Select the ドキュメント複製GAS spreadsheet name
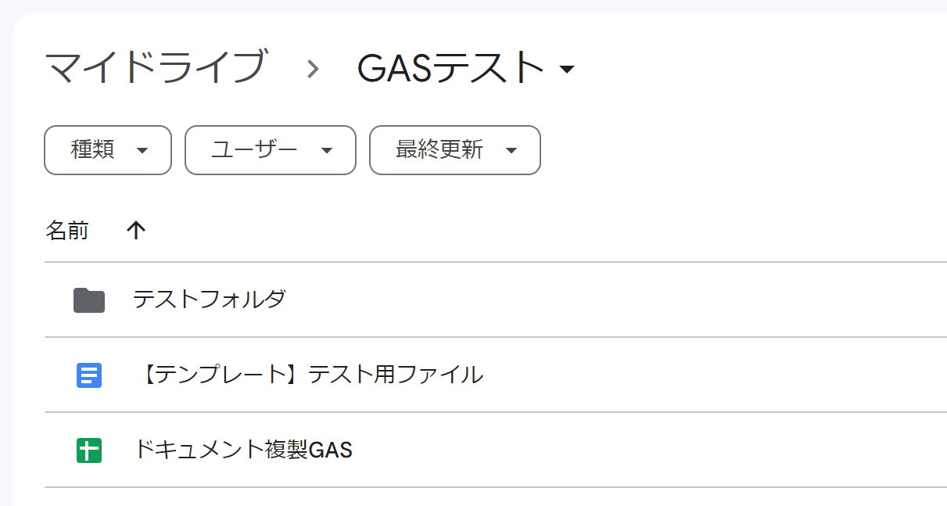 tap(243, 450)
